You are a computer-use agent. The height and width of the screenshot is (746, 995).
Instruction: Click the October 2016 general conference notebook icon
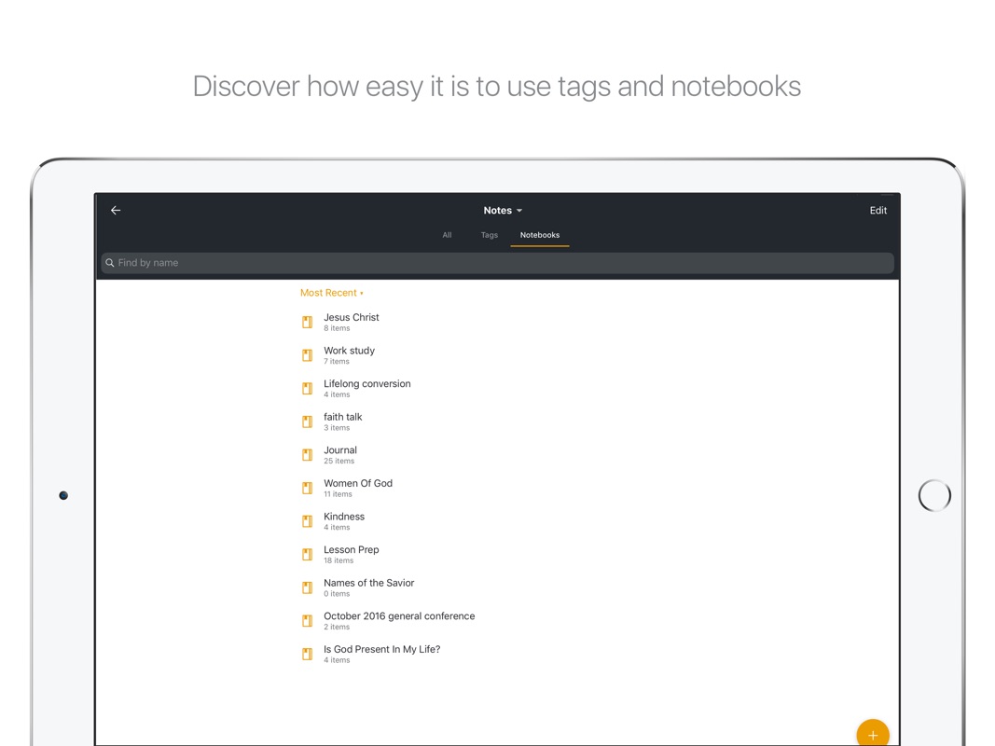(x=307, y=620)
